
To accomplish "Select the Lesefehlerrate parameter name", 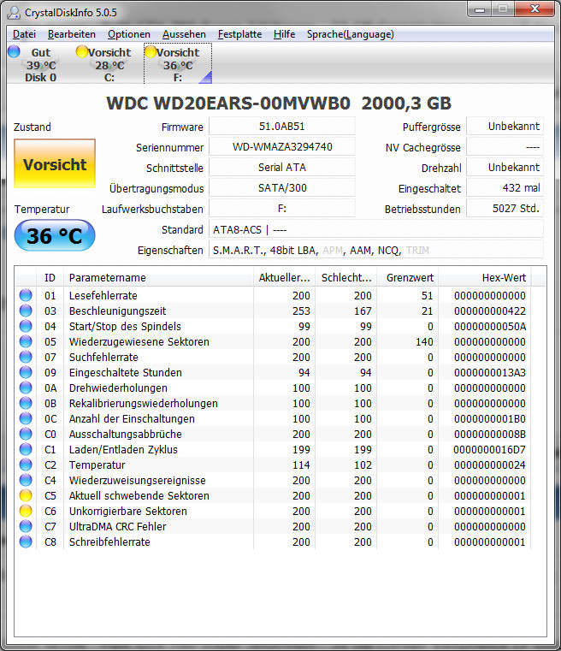I will [103, 295].
